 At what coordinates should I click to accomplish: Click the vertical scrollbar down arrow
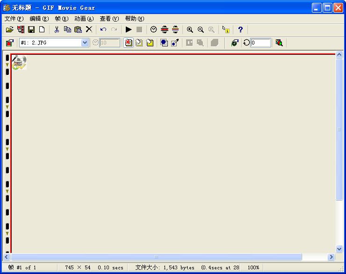(339, 249)
